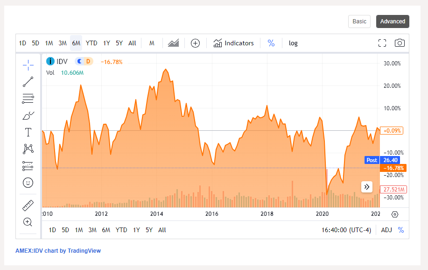Take a chart snapshot with camera icon
This screenshot has width=428, height=270.
(x=400, y=43)
